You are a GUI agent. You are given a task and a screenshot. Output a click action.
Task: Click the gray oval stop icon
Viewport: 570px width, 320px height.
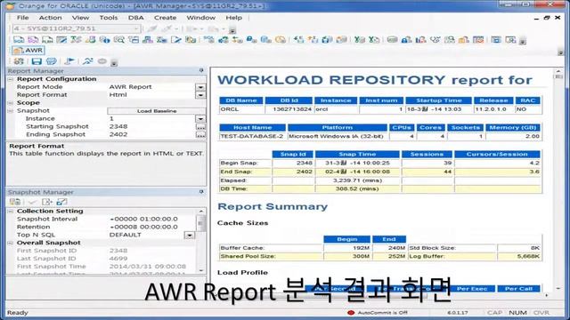tap(102, 61)
